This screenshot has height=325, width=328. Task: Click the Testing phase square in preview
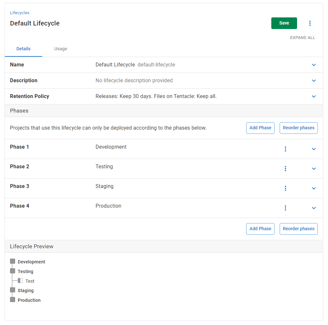(x=13, y=271)
